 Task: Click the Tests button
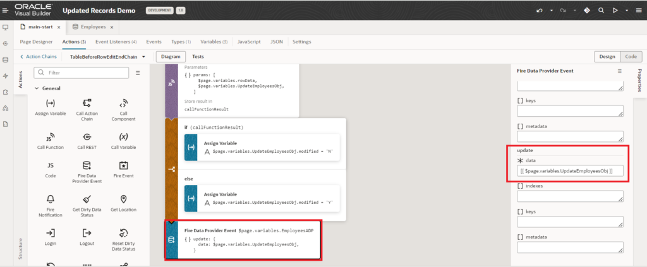click(198, 57)
